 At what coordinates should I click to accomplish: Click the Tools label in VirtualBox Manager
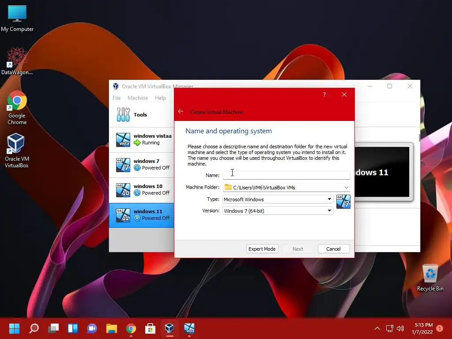click(x=140, y=115)
